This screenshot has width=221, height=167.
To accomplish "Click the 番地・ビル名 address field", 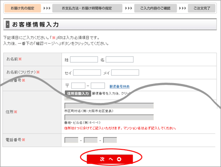I will [x=109, y=118].
